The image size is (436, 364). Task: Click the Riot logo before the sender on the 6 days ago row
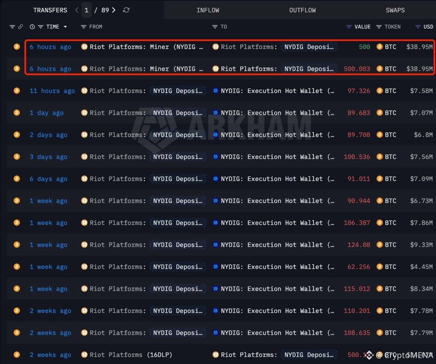(x=84, y=179)
